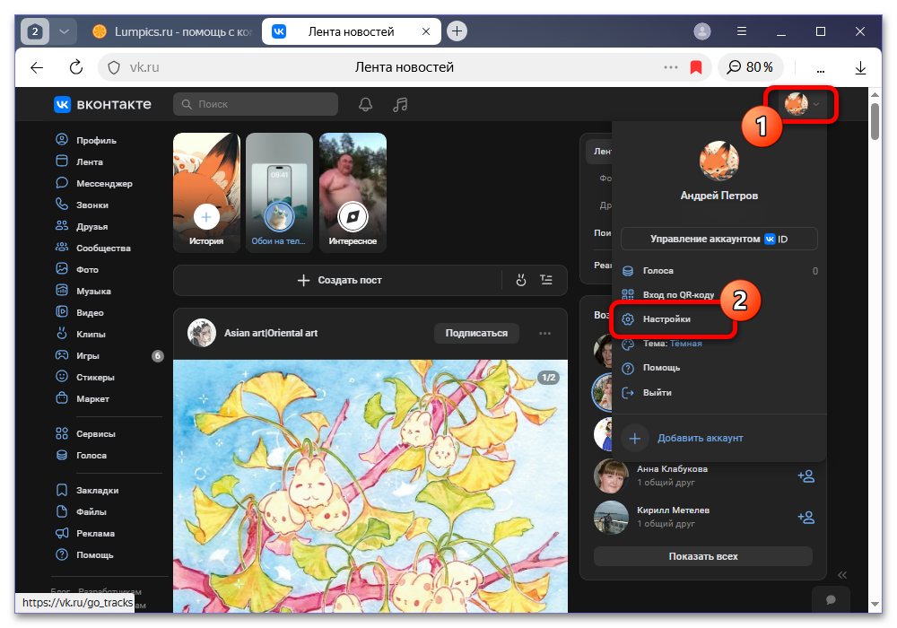Image resolution: width=897 pixels, height=628 pixels.
Task: Click the browser reload button
Action: tap(75, 67)
